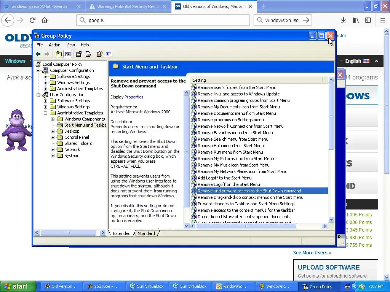Viewport: 390px width, 292px height.
Task: Open the View menu in Group Policy
Action: [70, 45]
